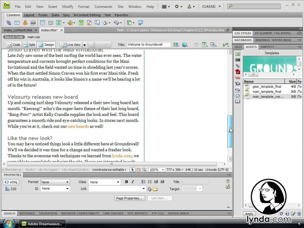The height and width of the screenshot is (228, 304).
Task: Click the Point to File target icon
Action: coord(149,189)
